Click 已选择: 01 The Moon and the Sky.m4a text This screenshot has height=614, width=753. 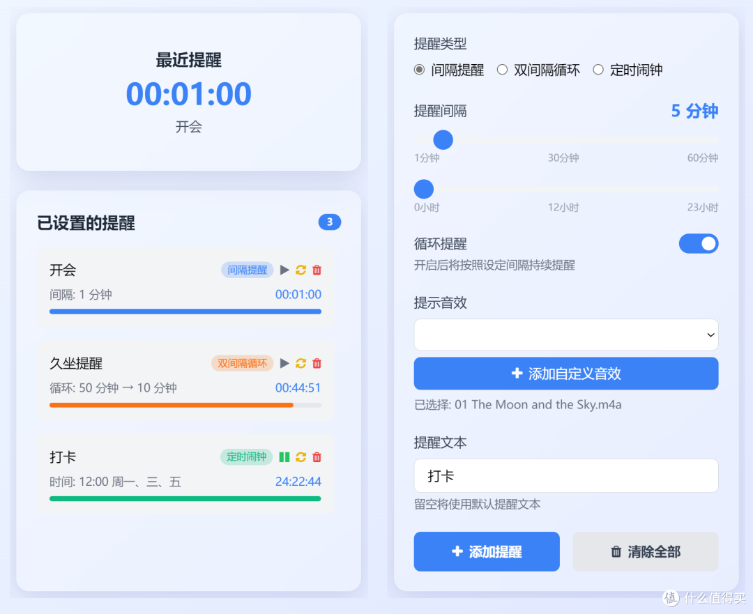coord(517,405)
